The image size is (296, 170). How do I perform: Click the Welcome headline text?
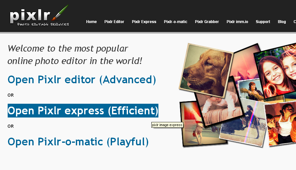tap(75, 55)
